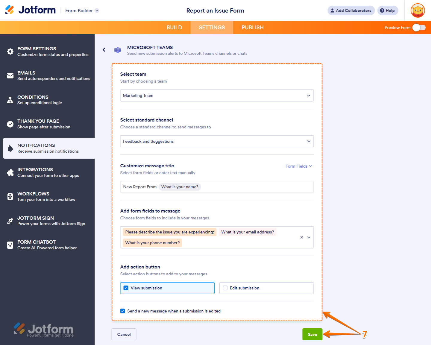Select the Emails envelope icon in sidebar
The image size is (431, 346).
click(x=10, y=76)
